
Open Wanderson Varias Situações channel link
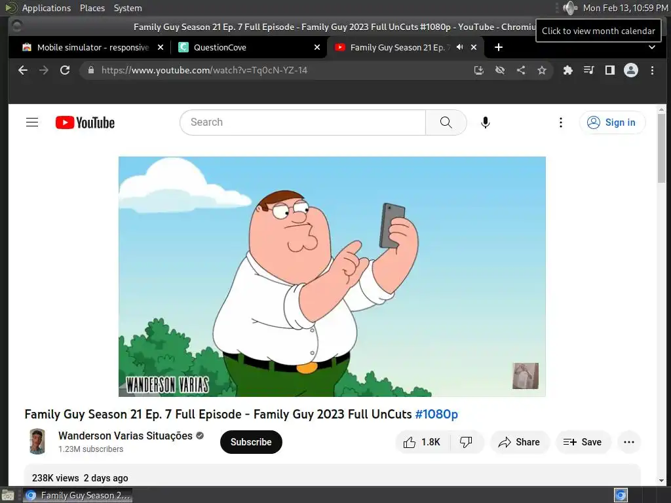point(125,436)
